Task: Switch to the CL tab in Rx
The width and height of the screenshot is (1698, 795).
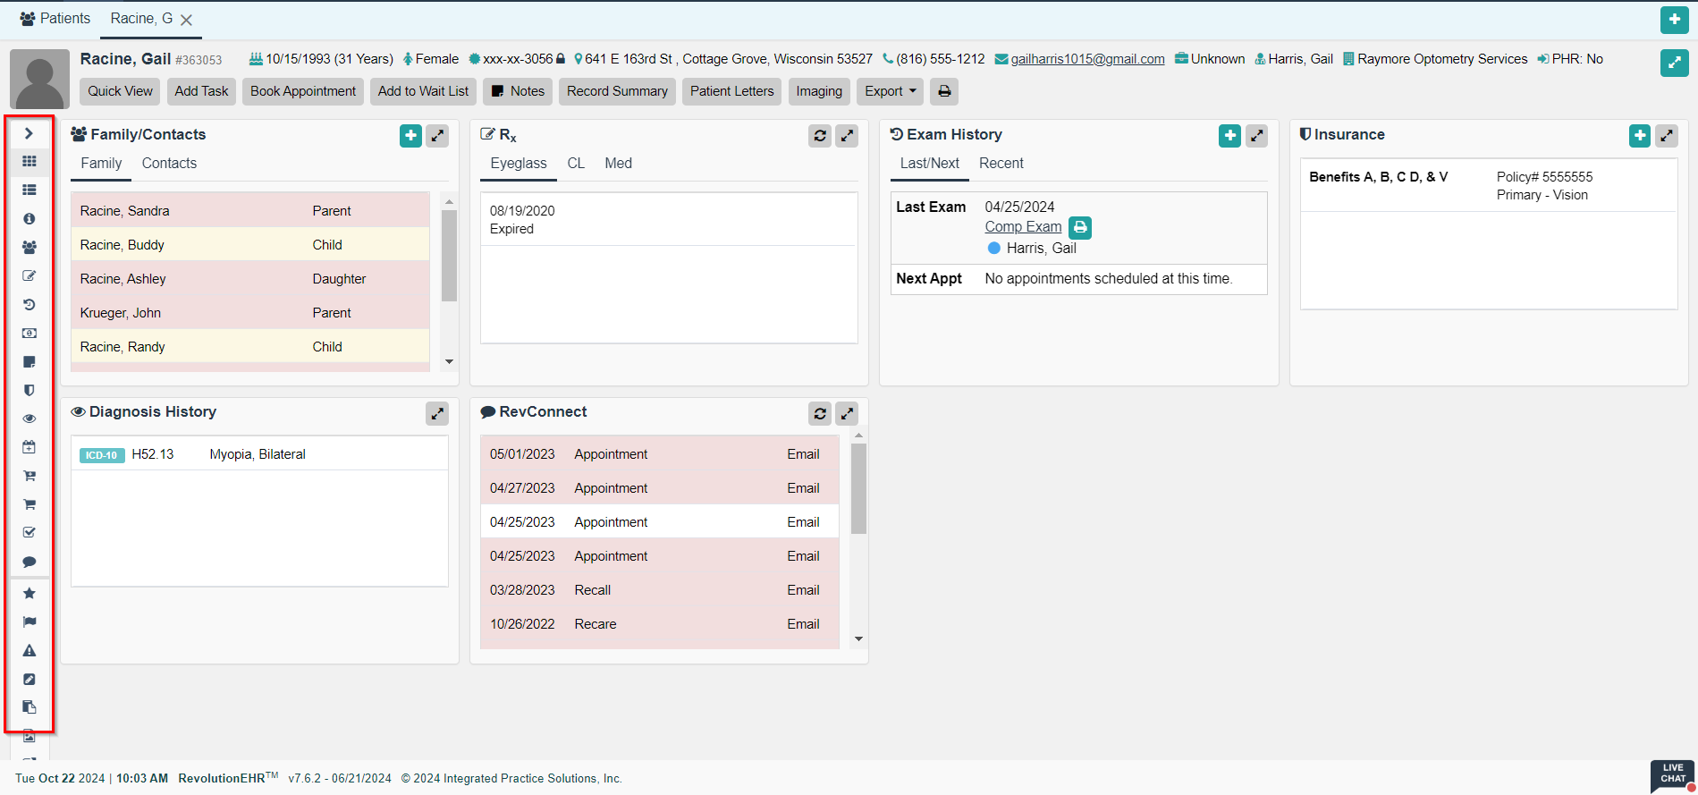Action: point(576,163)
